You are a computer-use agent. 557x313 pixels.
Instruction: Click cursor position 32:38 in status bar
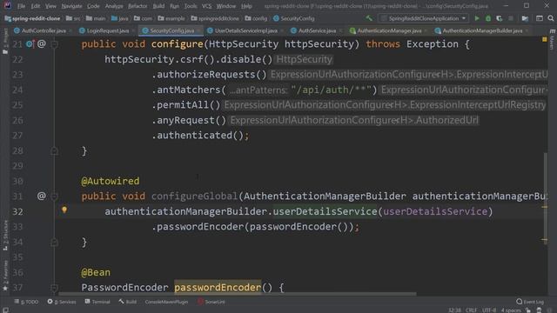point(454,310)
